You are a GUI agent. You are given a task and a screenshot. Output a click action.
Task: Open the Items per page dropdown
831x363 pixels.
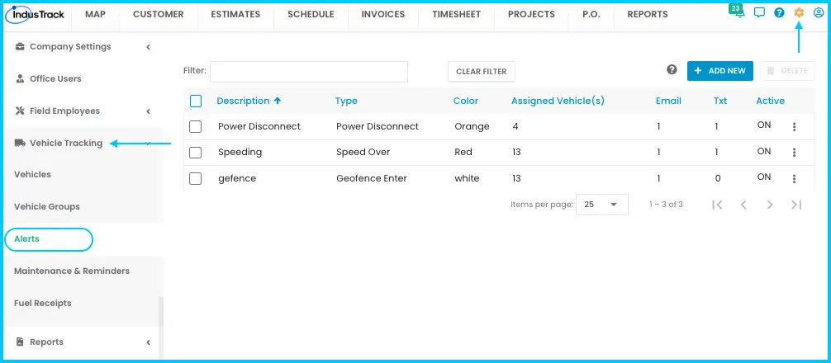[x=602, y=205]
